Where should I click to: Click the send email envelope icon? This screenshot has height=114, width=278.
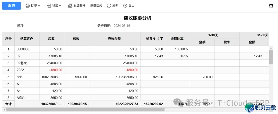(x=70, y=6)
